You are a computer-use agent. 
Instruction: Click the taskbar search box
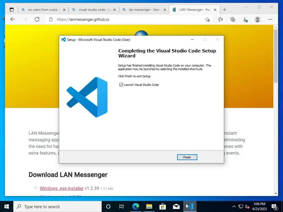click(57, 206)
